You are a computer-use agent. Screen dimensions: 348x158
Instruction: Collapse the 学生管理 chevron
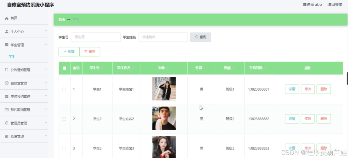click(46, 44)
